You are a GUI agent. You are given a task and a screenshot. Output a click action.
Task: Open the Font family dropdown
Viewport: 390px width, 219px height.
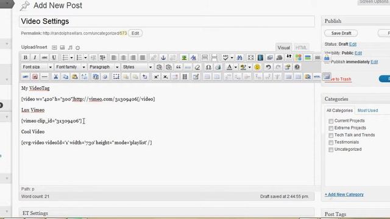click(x=71, y=67)
